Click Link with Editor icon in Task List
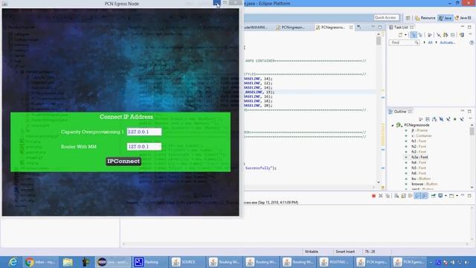Screen dimensions: 476x268 pos(446,35)
